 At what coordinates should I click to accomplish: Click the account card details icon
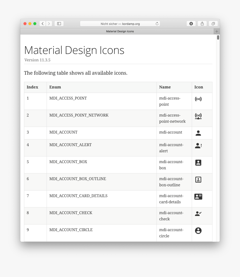(x=198, y=196)
